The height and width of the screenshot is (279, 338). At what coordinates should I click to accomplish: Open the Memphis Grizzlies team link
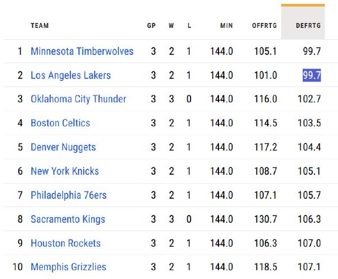click(69, 267)
